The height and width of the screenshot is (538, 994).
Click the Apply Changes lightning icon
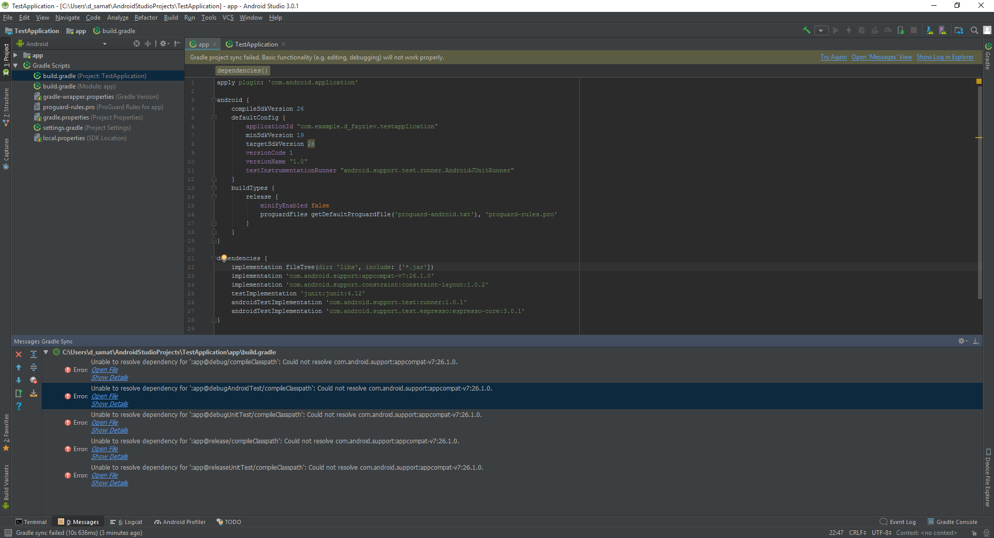click(849, 31)
